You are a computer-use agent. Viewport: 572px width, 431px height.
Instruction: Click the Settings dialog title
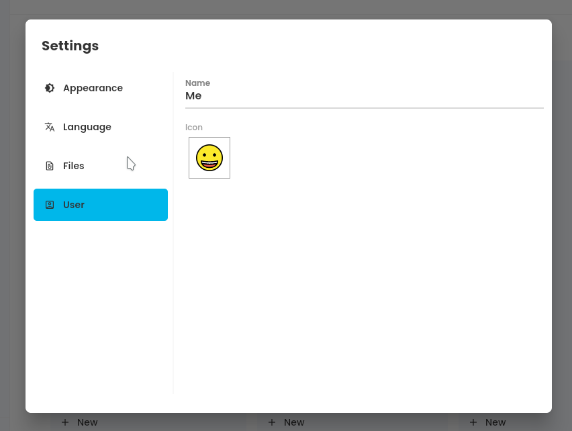point(70,46)
